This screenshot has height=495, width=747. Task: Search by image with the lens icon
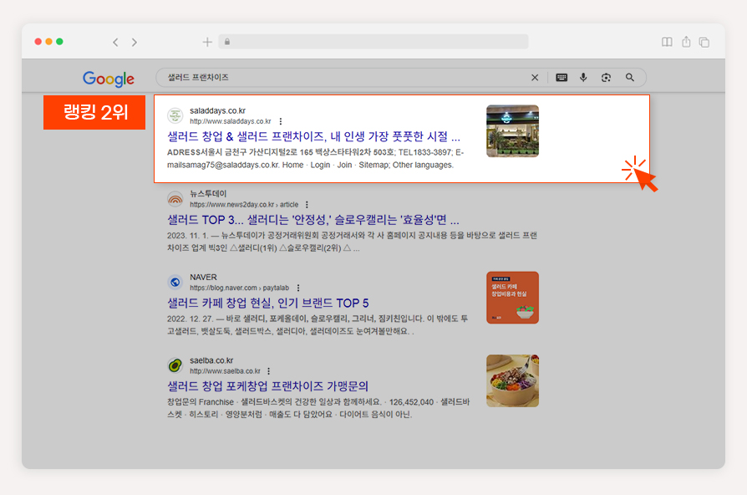[x=606, y=78]
